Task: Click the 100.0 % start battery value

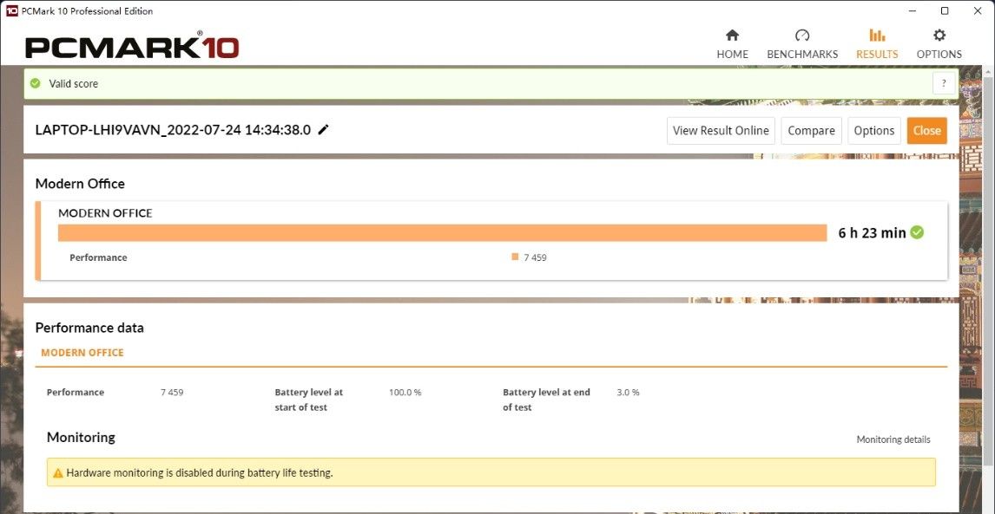Action: pyautogui.click(x=405, y=393)
